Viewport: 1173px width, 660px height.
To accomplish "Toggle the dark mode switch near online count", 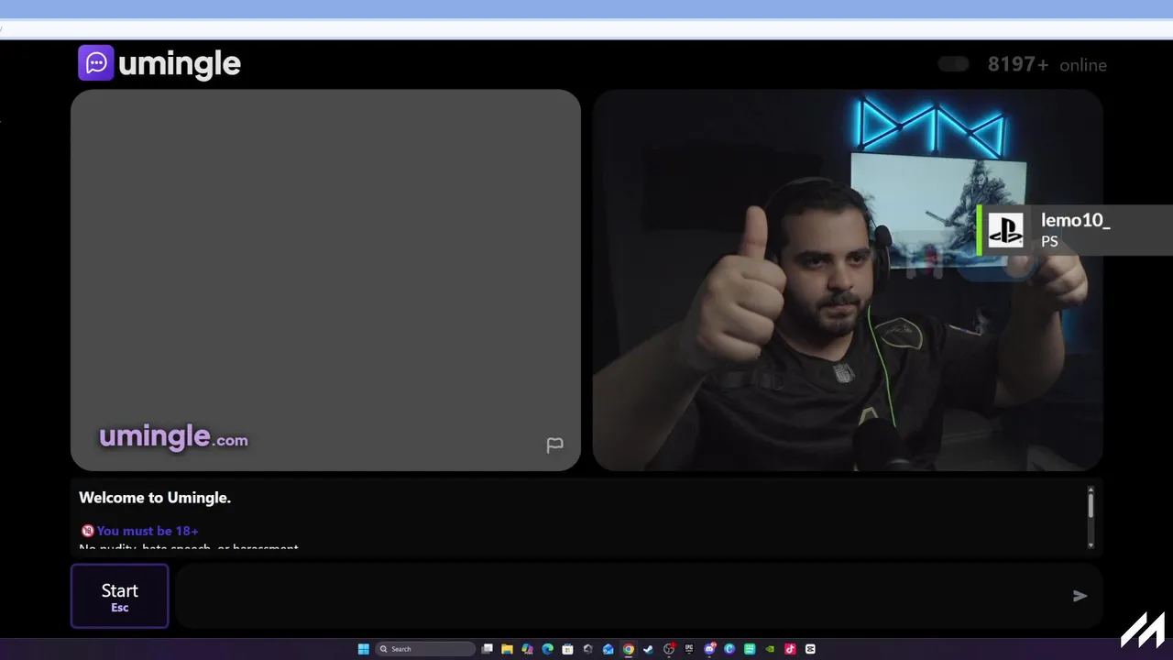I will point(953,64).
